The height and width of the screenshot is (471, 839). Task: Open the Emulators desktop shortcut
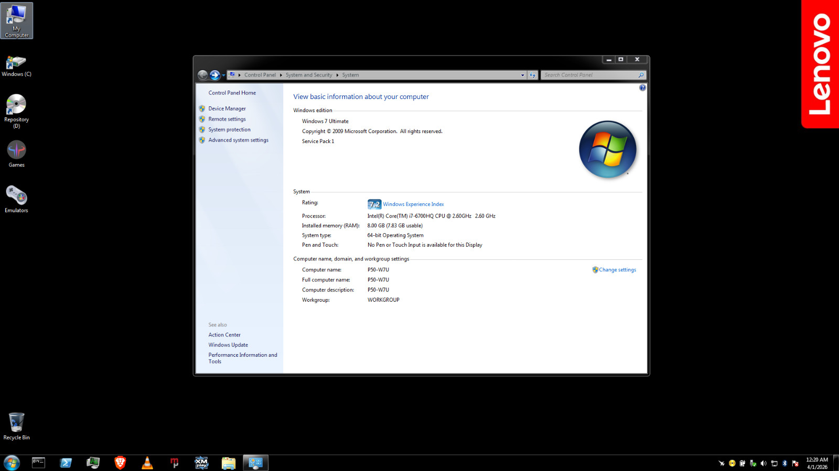coord(16,199)
